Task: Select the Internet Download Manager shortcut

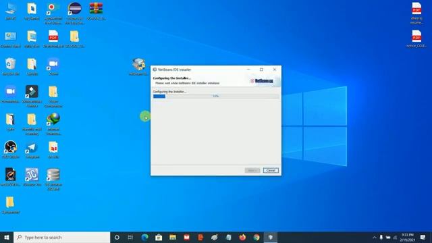Action: (x=53, y=124)
